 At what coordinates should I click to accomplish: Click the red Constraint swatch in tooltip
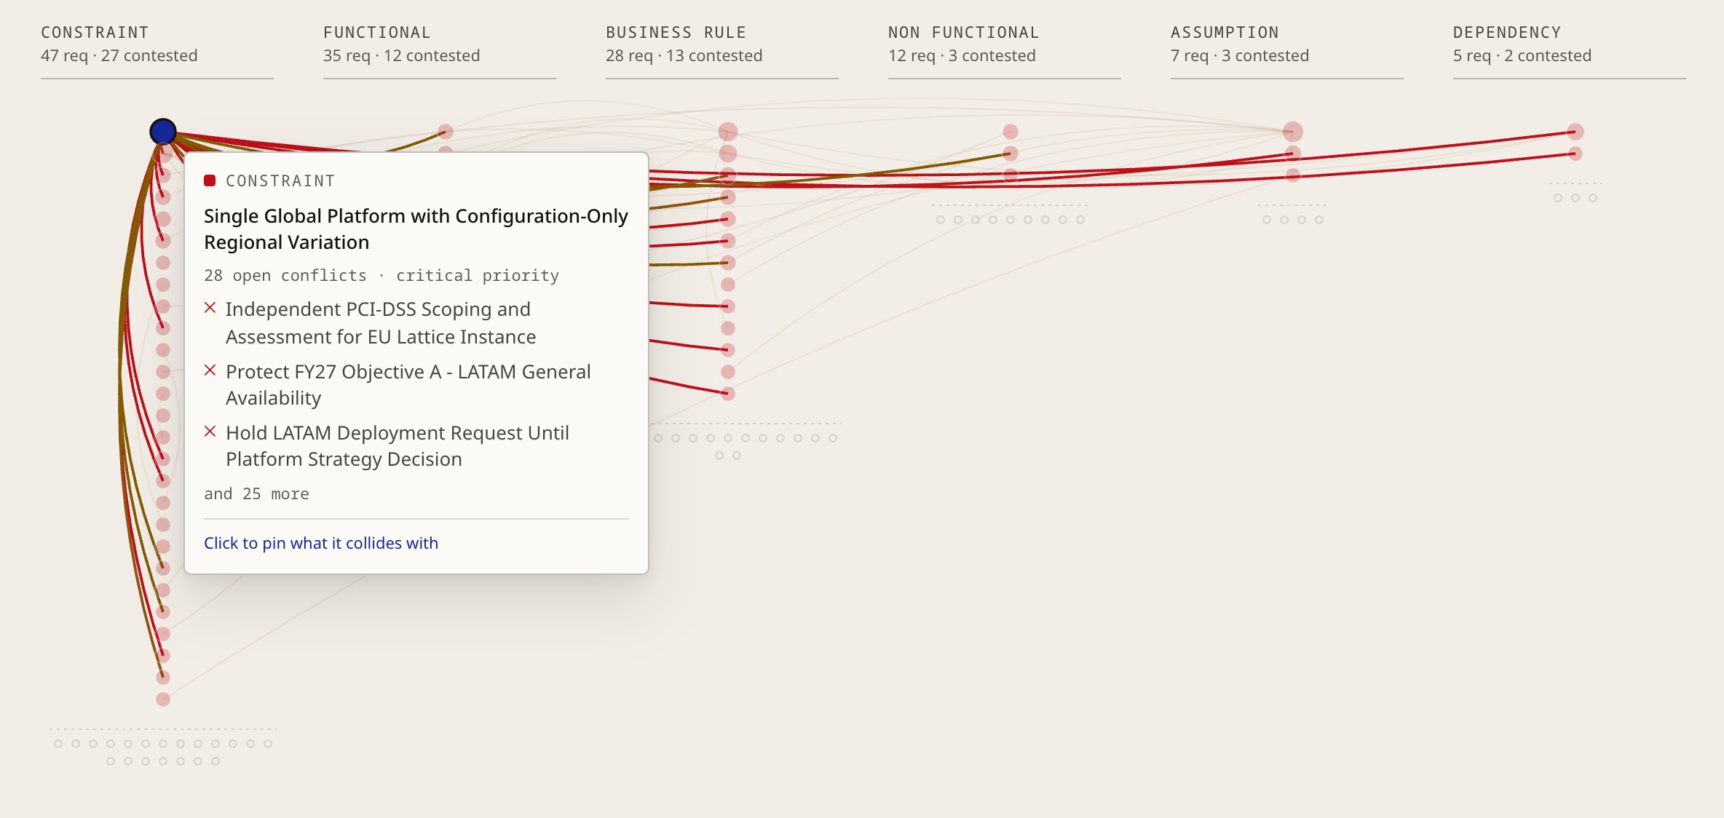coord(210,180)
